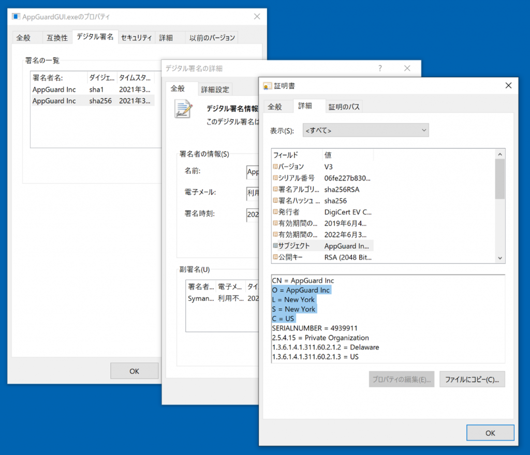Click the 証明書 window title icon

(268, 85)
